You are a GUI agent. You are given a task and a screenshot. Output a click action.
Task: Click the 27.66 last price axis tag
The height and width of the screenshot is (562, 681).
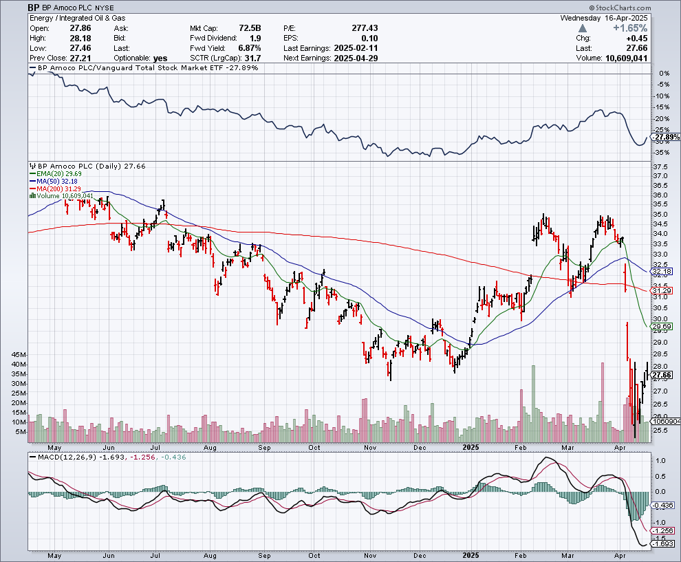pyautogui.click(x=662, y=376)
